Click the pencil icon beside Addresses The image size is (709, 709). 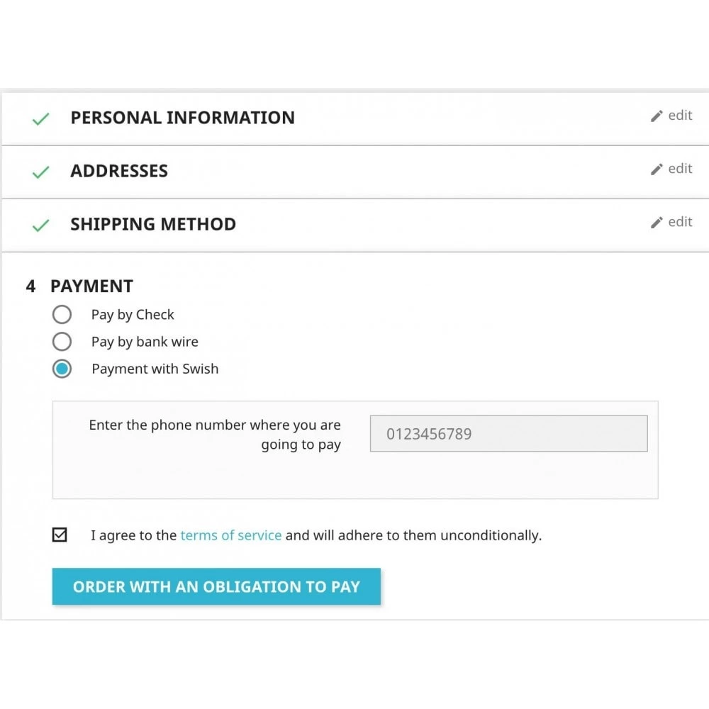(x=657, y=169)
